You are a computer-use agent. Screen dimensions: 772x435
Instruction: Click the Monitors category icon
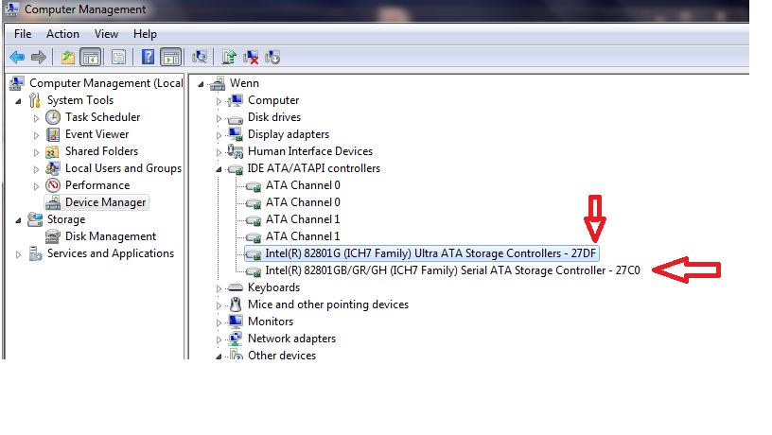click(236, 322)
